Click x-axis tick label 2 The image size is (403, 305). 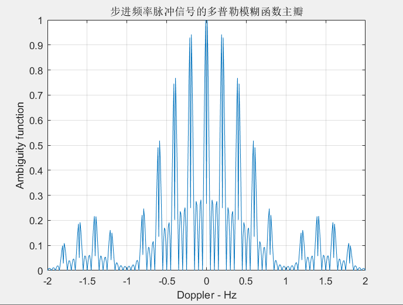pos(366,281)
